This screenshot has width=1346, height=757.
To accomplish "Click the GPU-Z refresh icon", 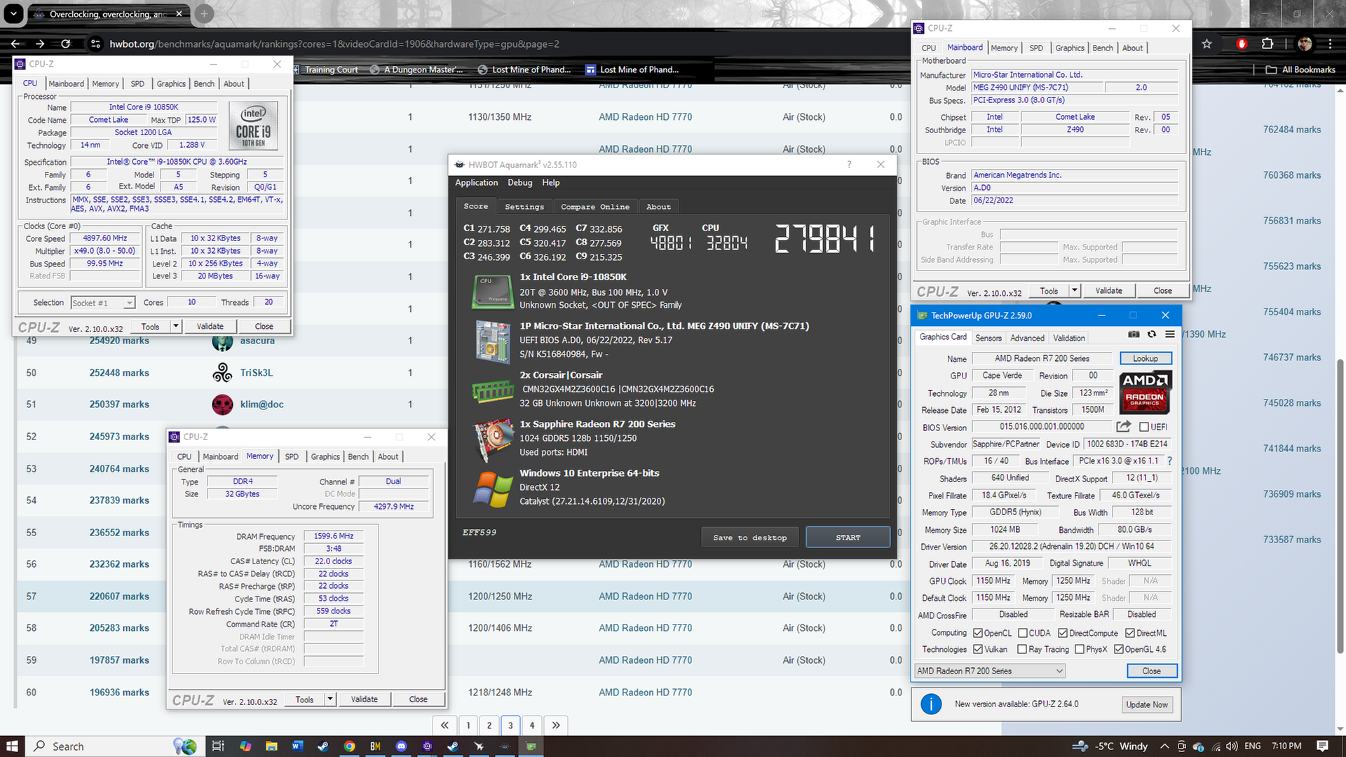I will 1152,334.
